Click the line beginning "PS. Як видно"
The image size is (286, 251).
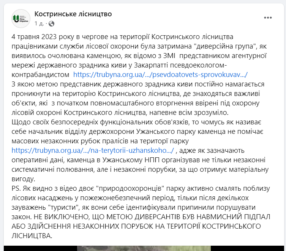pyautogui.click(x=141, y=188)
